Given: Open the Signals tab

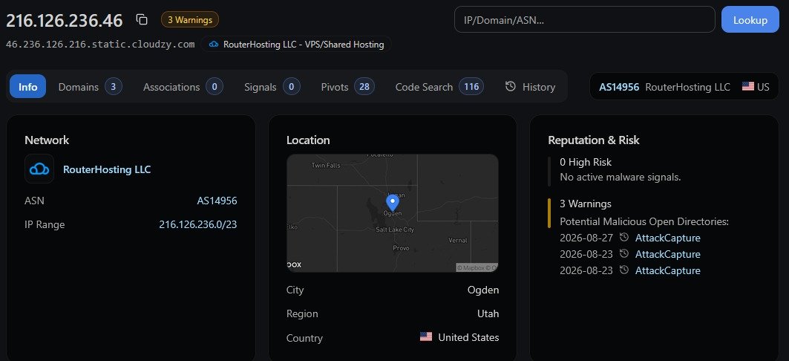Looking at the screenshot, I should [x=272, y=87].
